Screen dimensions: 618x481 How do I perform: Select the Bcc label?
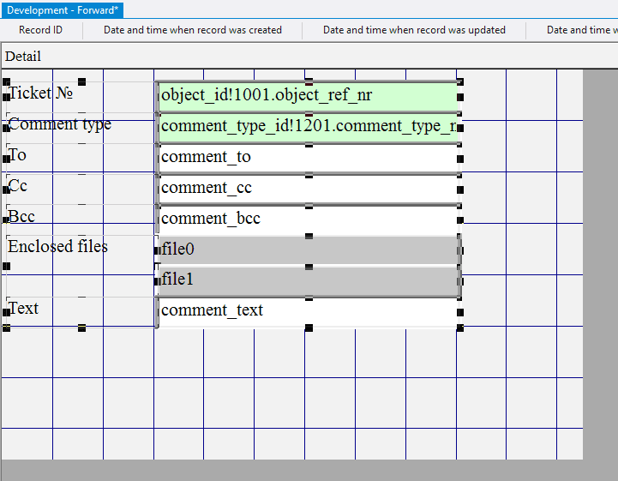[x=21, y=217]
